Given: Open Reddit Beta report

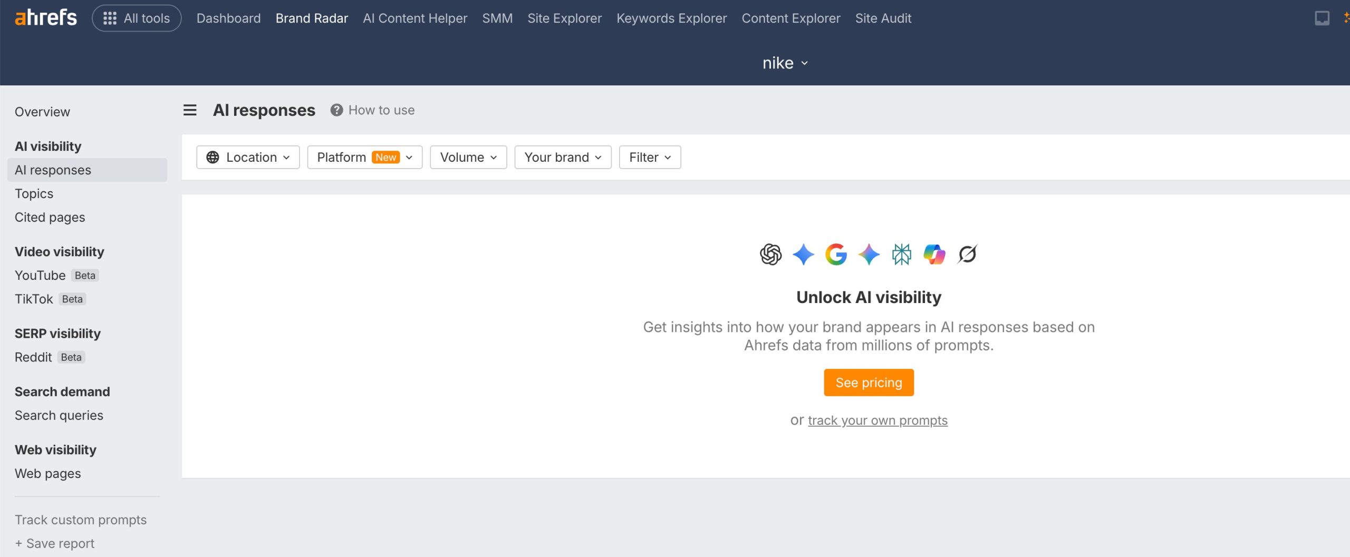Looking at the screenshot, I should point(50,357).
